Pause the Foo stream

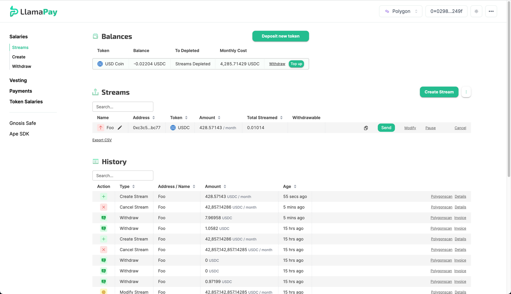tap(430, 128)
